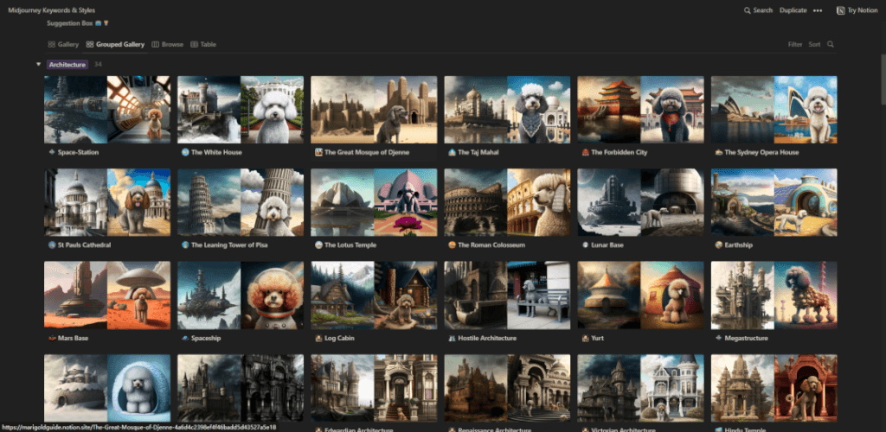Open the Sort options
This screenshot has height=432, width=886.
pos(813,44)
